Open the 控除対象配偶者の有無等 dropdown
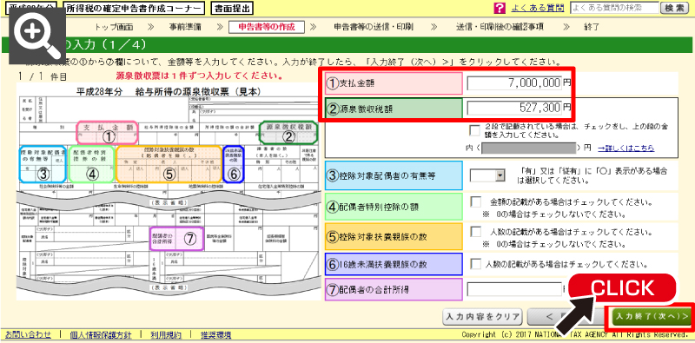This screenshot has height=343, width=695. point(487,175)
